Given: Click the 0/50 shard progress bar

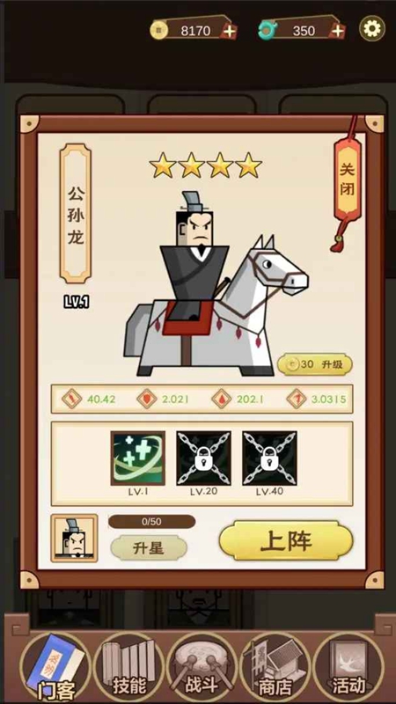Looking at the screenshot, I should pos(151,522).
